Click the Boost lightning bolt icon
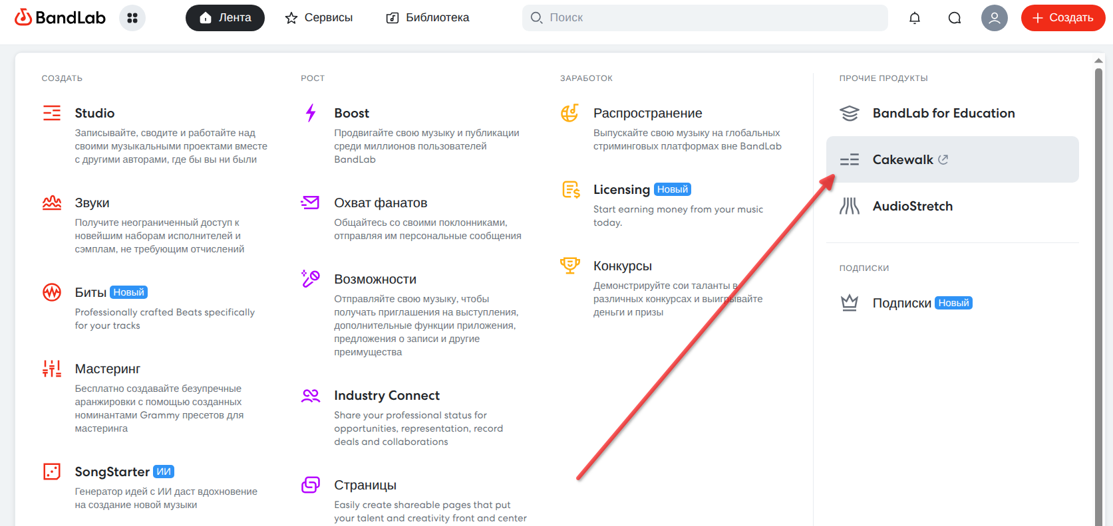 (x=311, y=113)
